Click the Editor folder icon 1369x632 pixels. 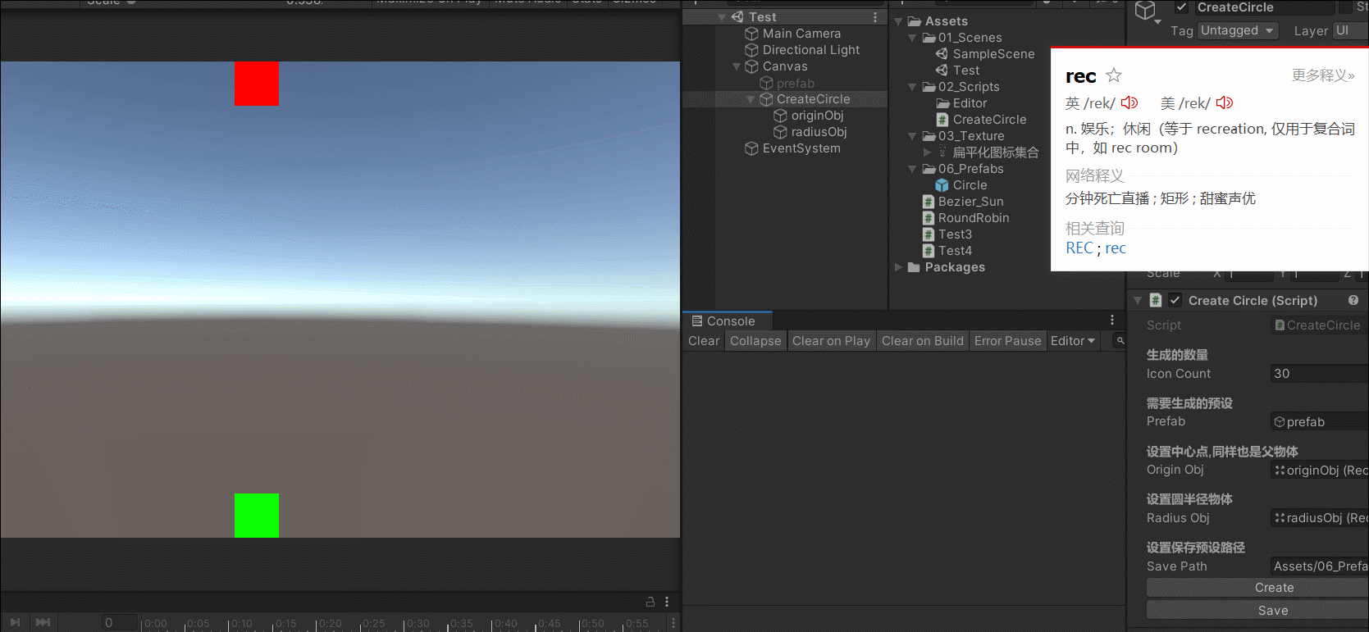pos(942,103)
